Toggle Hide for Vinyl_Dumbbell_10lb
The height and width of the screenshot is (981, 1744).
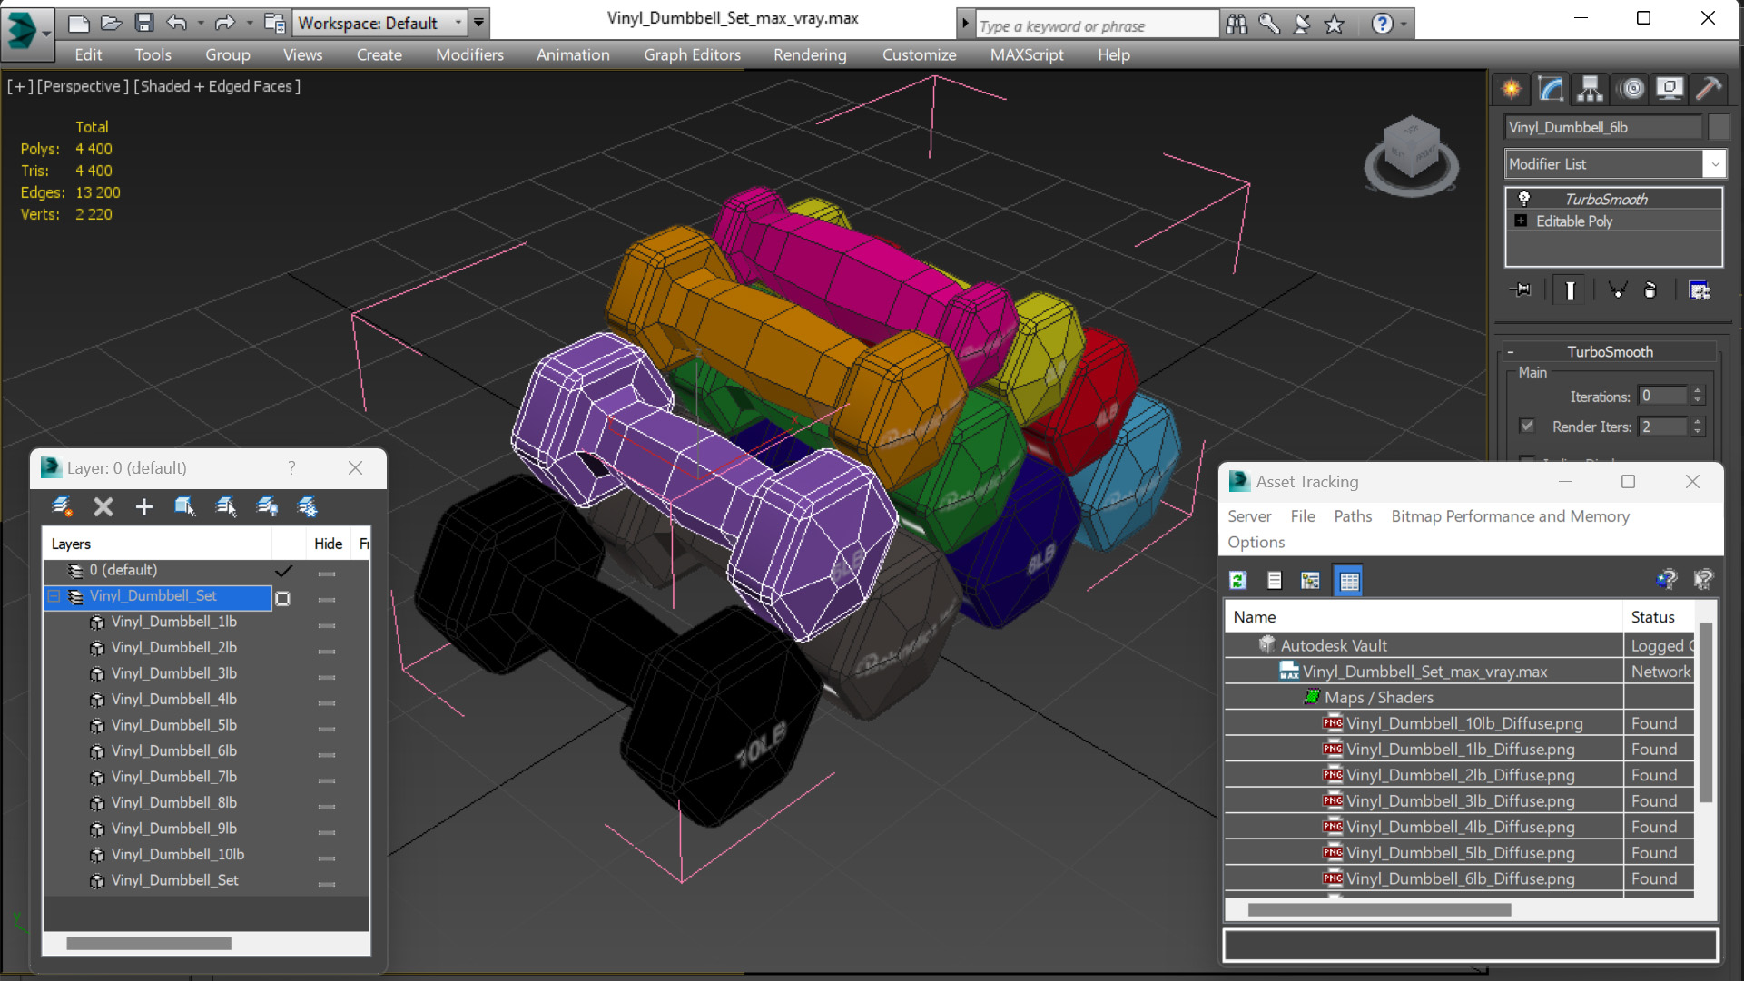coord(327,858)
